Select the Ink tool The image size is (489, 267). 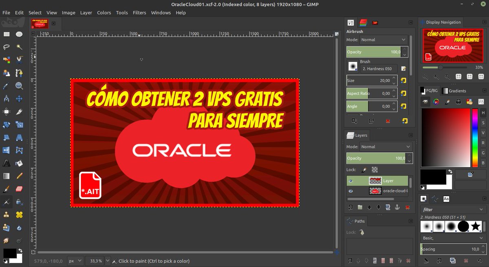point(19,202)
